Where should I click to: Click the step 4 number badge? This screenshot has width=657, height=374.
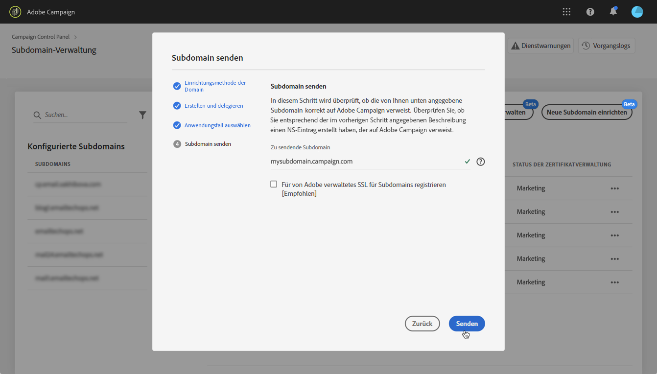click(177, 144)
